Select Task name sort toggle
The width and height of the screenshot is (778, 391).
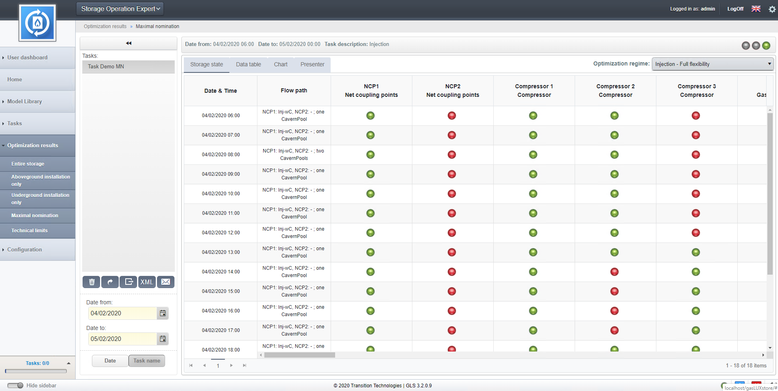tap(147, 361)
